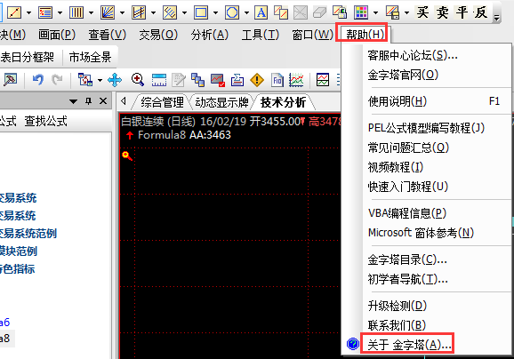
Task: Open the 交易(O) menu
Action: (x=158, y=35)
